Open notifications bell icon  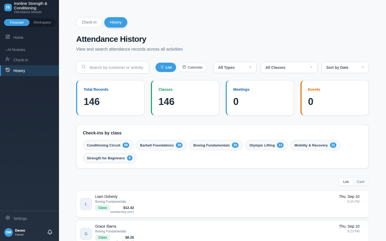pos(50,232)
